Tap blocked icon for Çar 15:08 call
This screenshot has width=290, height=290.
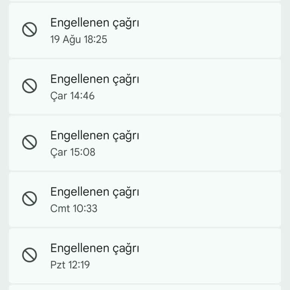point(29,142)
